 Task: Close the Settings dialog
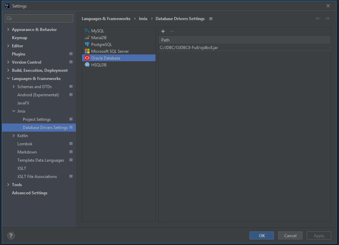pyautogui.click(x=328, y=6)
